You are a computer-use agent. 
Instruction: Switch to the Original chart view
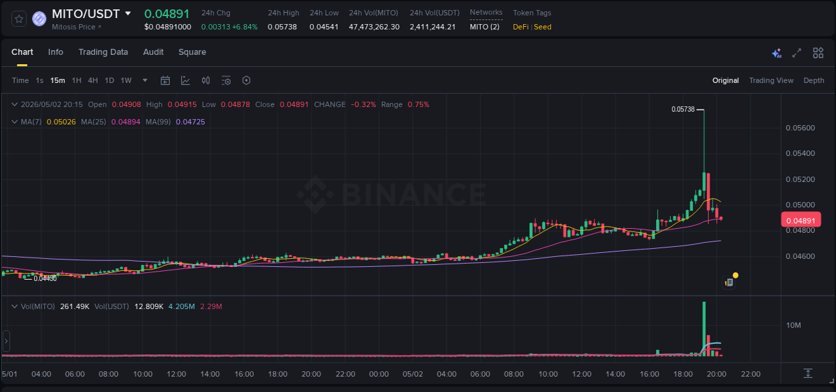coord(726,80)
